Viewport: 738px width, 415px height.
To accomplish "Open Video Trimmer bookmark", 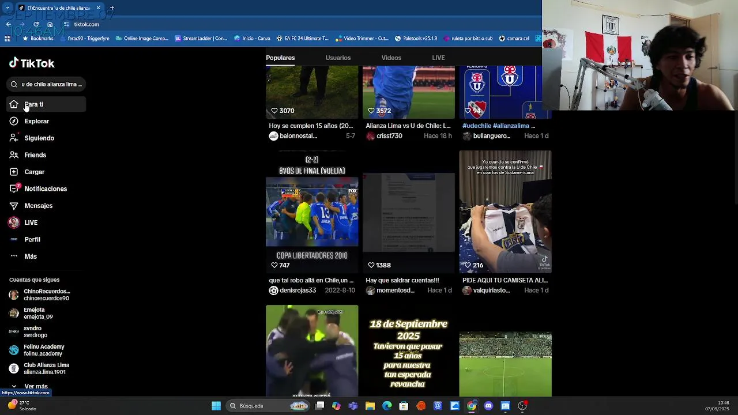I will (x=362, y=39).
